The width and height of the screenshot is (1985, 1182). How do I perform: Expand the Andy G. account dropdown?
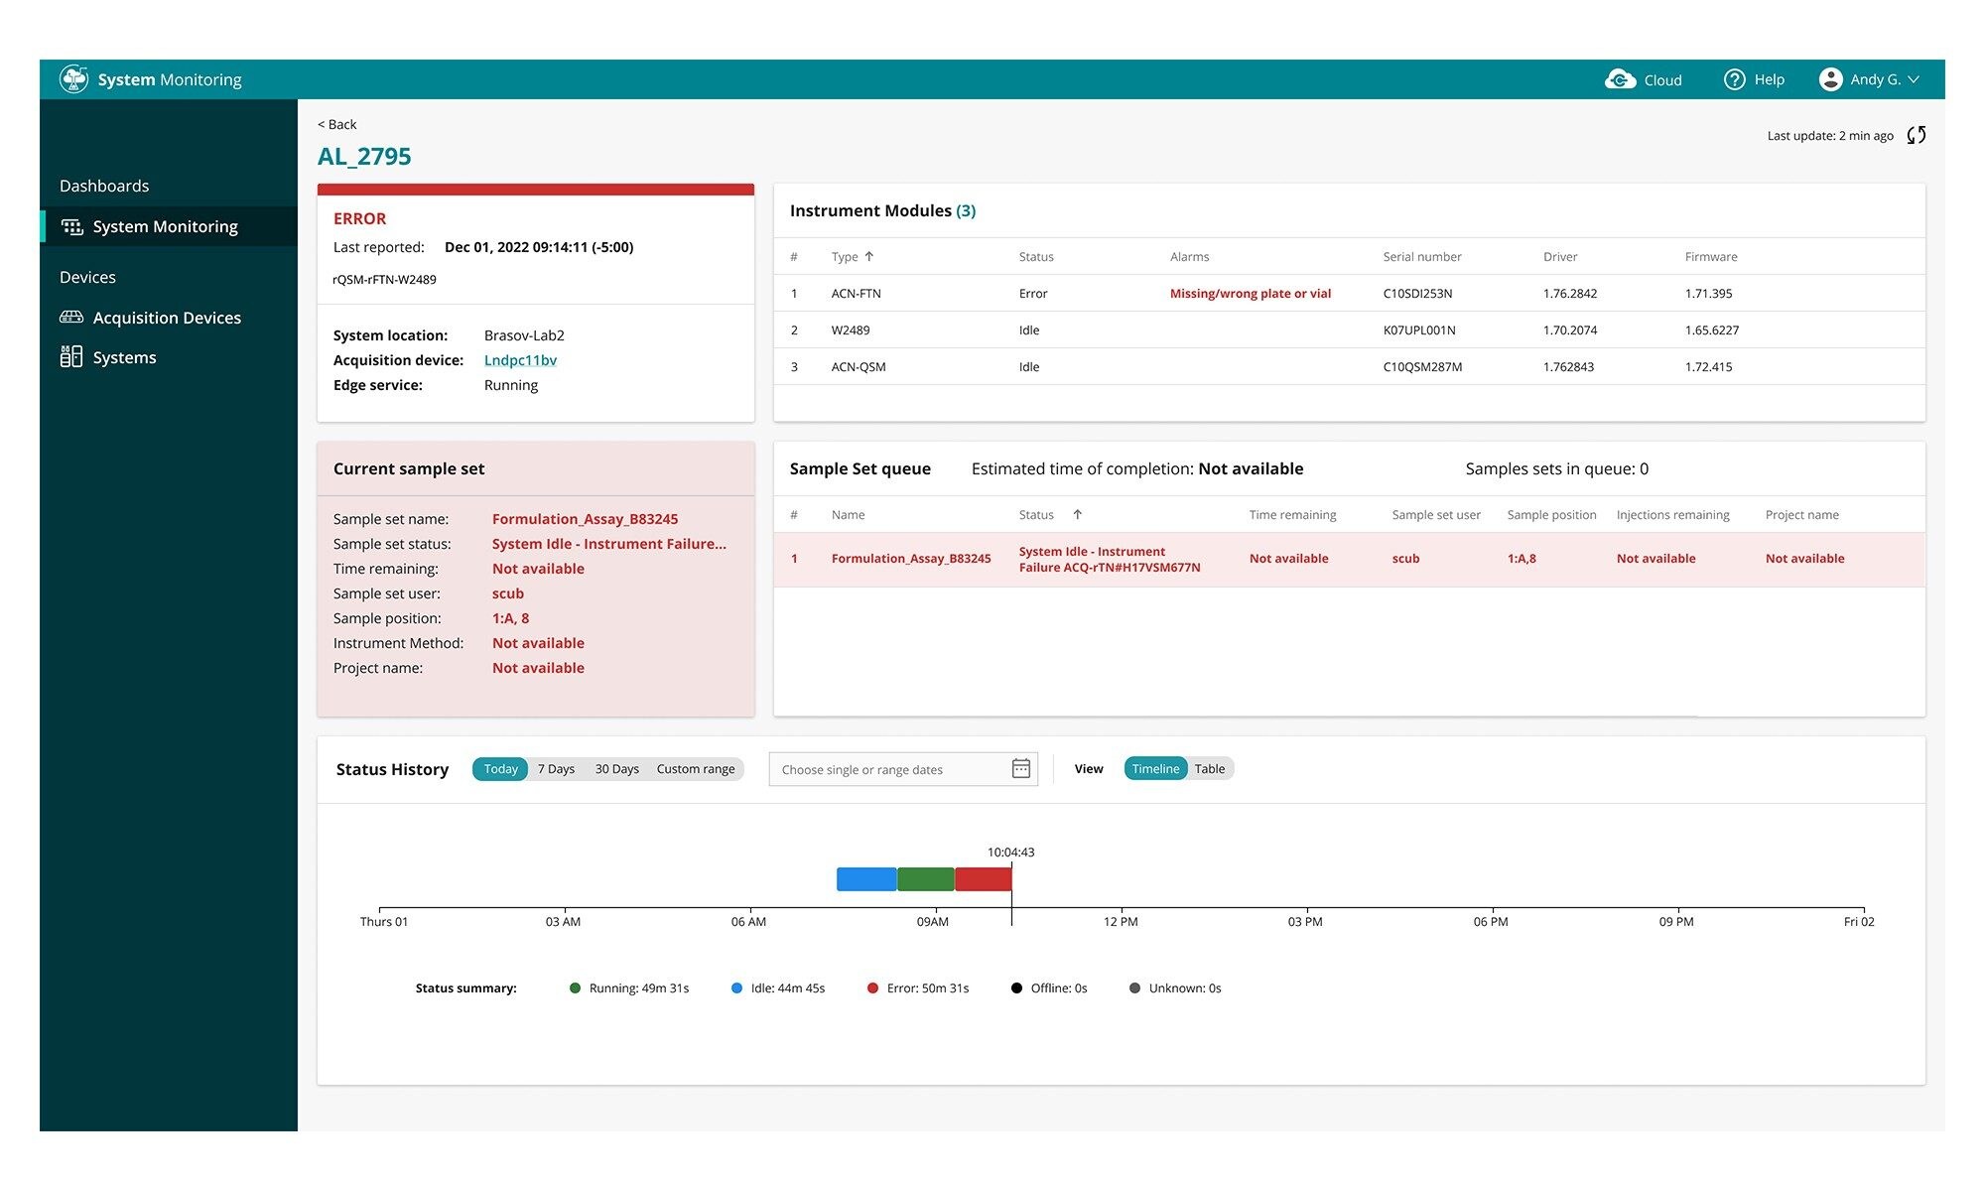coord(1916,79)
